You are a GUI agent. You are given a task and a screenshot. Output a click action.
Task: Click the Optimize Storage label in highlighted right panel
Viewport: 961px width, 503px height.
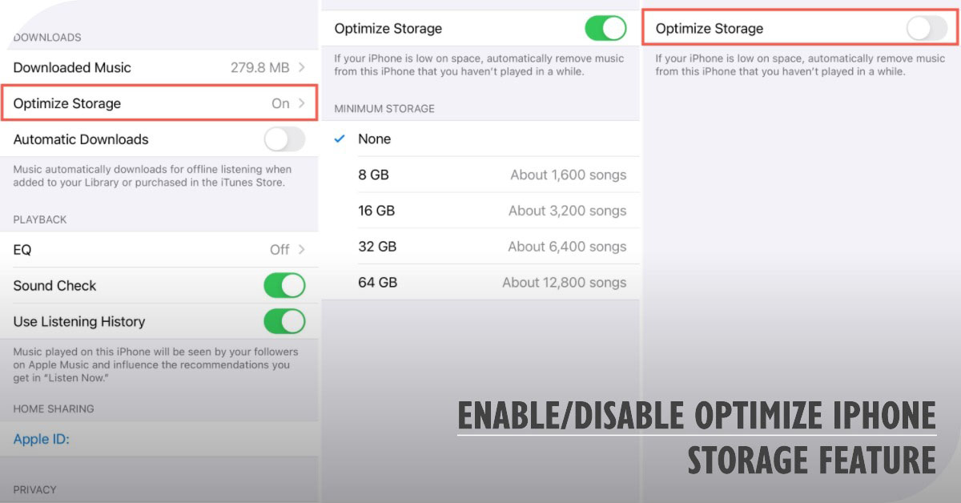click(710, 29)
